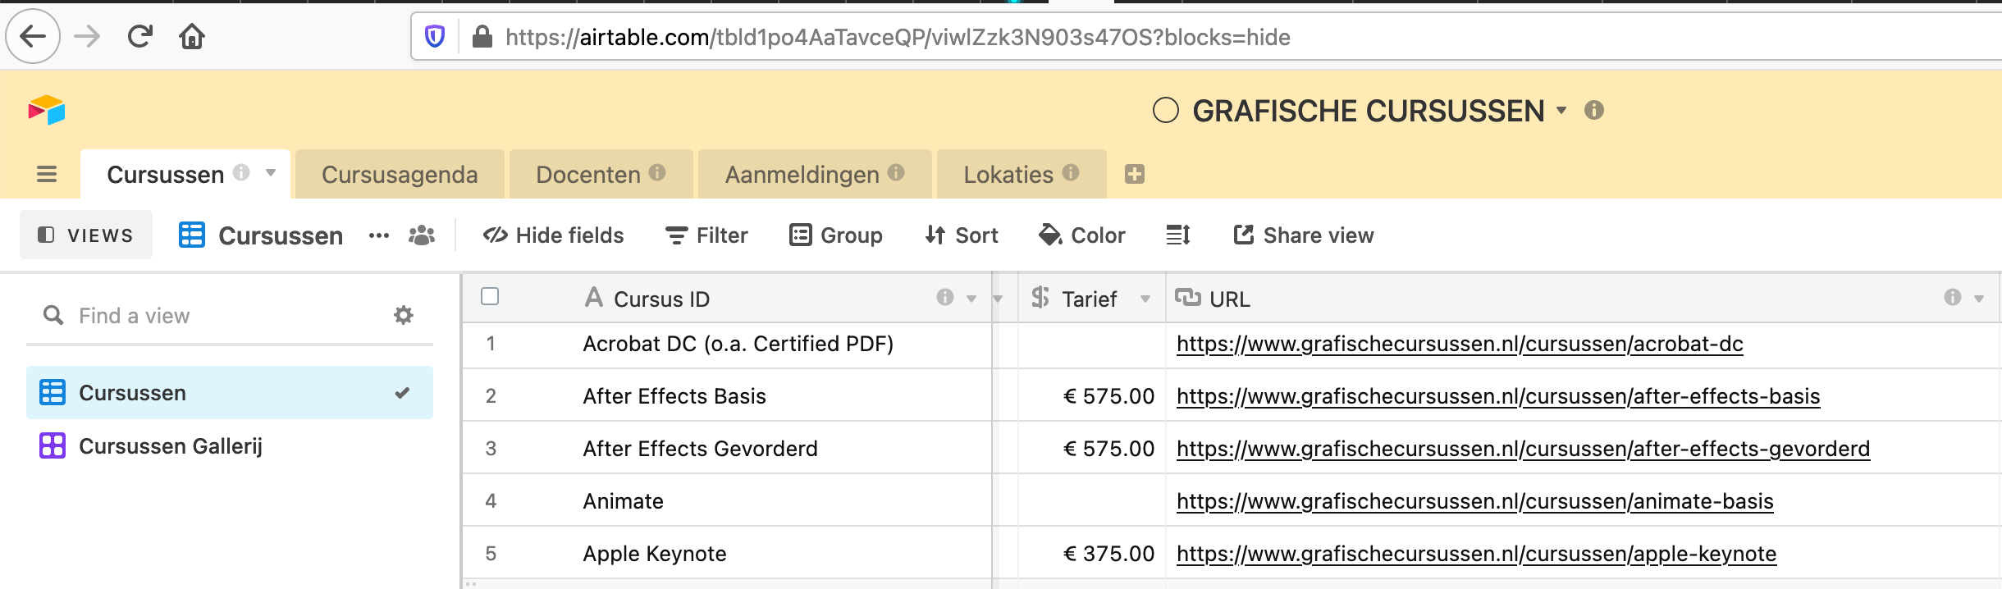Show base info icon next to title

1593,110
